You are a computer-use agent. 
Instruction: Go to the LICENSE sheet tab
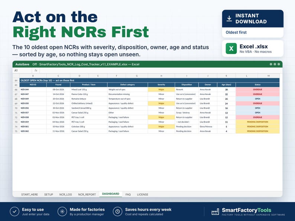[142, 195]
